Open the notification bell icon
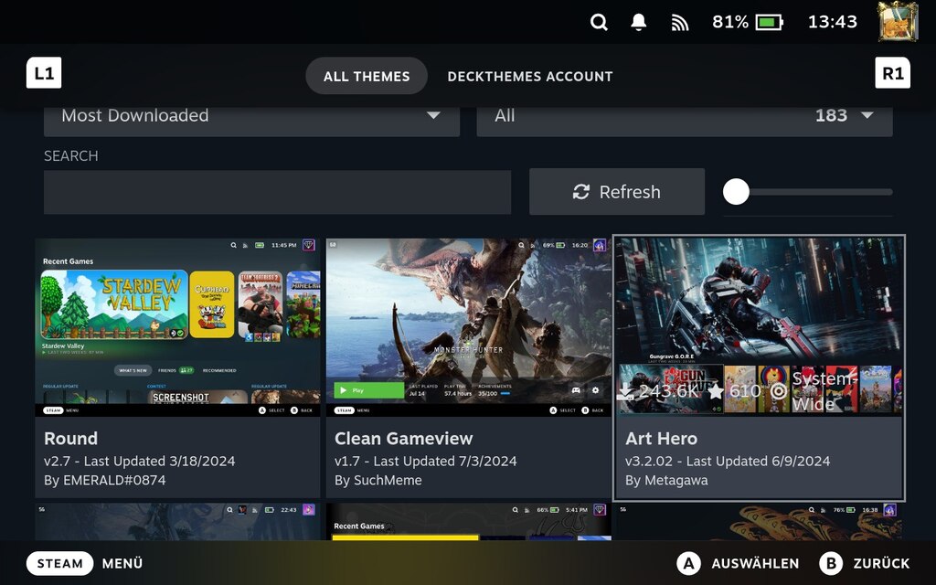The height and width of the screenshot is (585, 936). pyautogui.click(x=638, y=22)
